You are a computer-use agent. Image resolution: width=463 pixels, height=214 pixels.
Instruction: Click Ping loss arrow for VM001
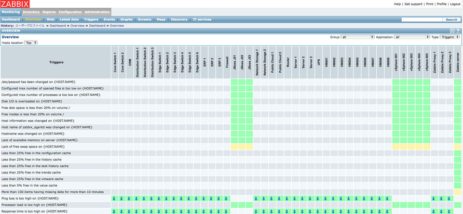pos(327,199)
